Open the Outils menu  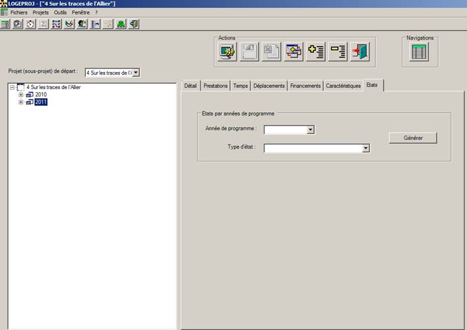pos(61,13)
